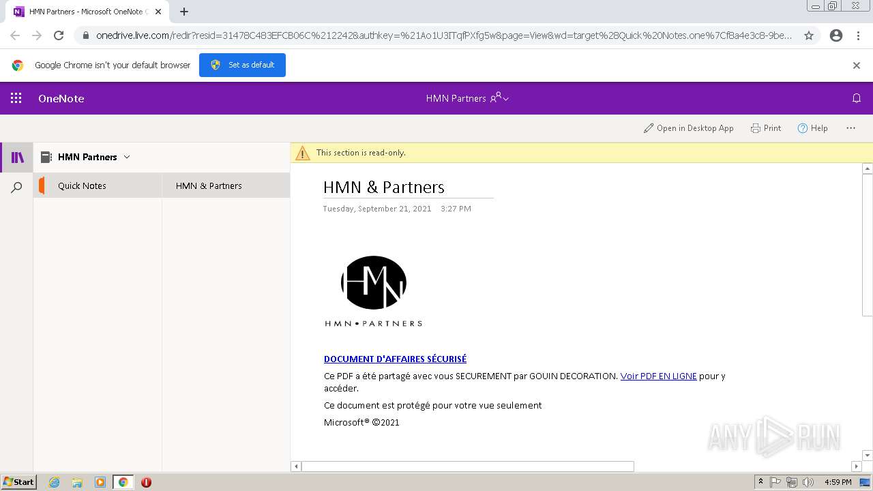Open the DOCUMENT D'AFFAIRES SÉCURISÉ link
This screenshot has height=491, width=873.
pyautogui.click(x=395, y=359)
